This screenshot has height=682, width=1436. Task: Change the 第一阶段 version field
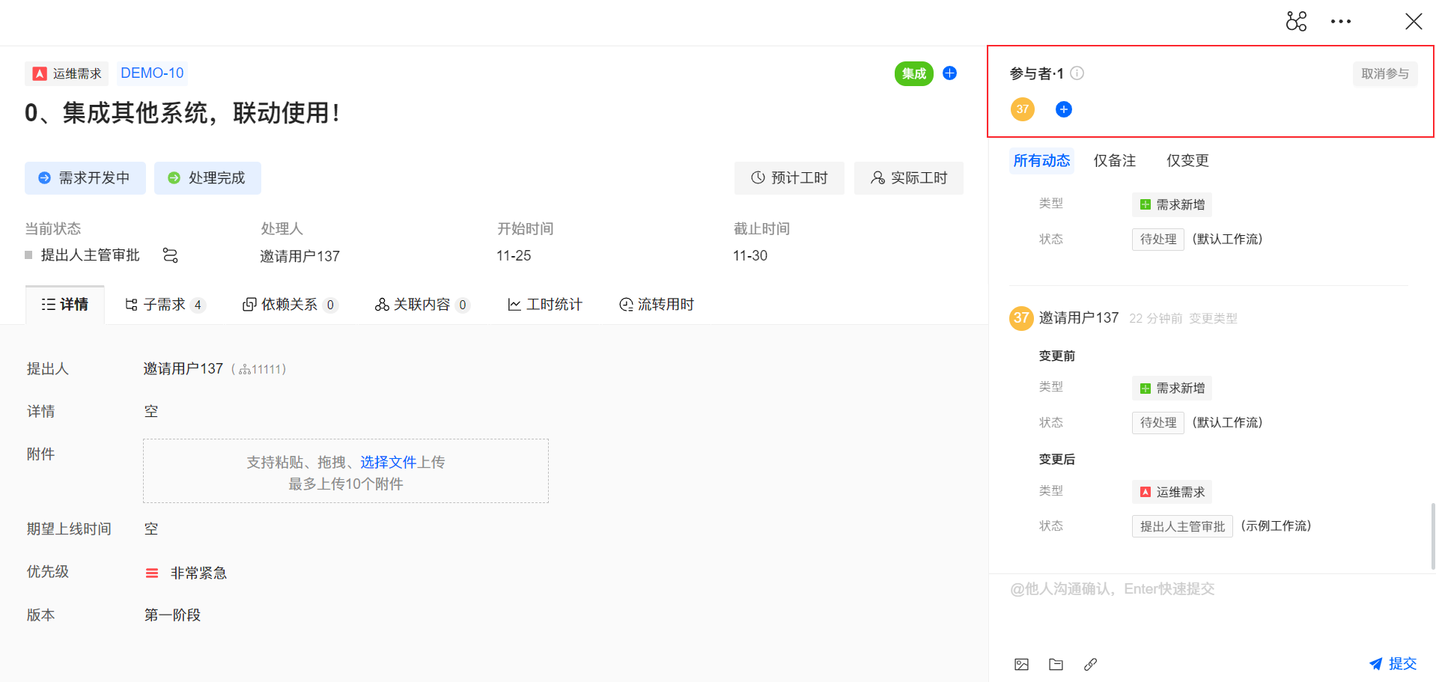click(x=172, y=615)
